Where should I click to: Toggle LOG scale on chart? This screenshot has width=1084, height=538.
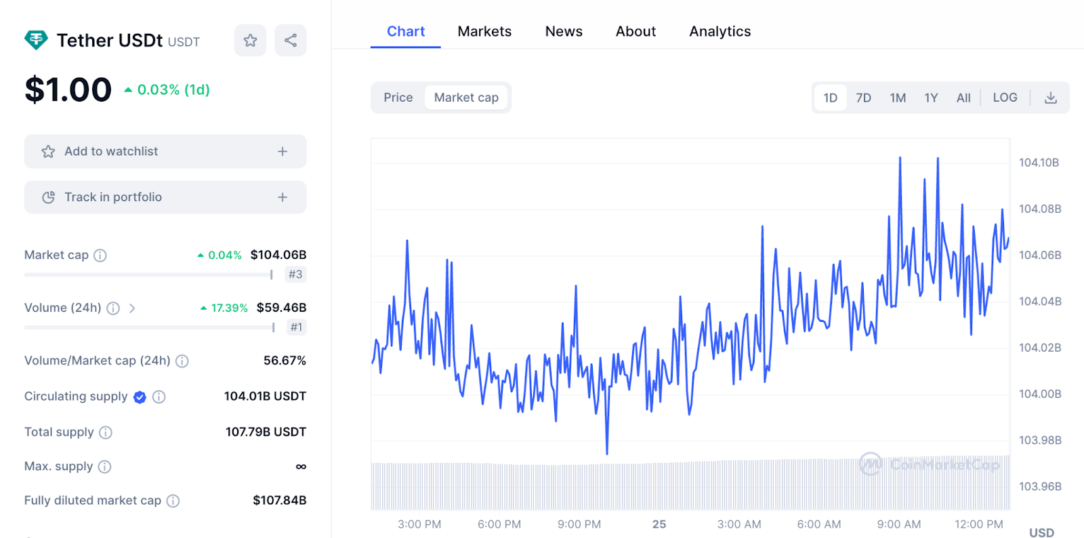tap(1005, 98)
